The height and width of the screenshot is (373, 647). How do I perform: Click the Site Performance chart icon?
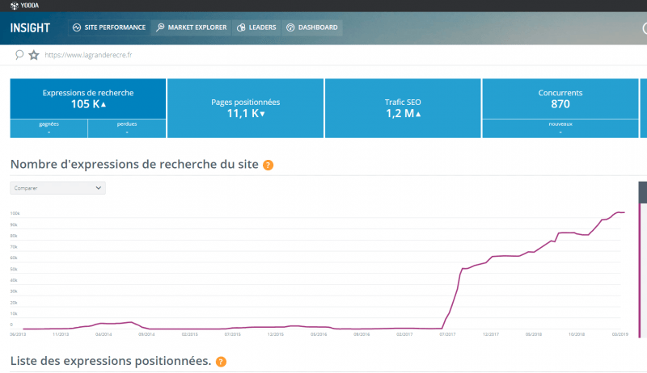pyautogui.click(x=77, y=27)
